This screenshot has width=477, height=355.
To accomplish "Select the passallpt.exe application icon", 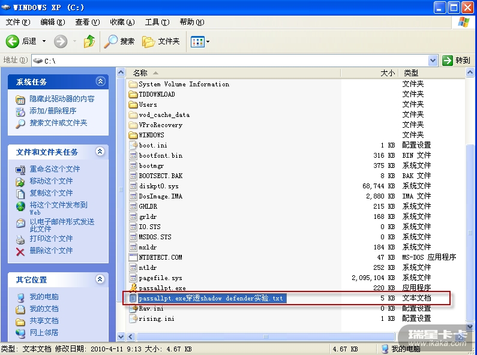I will (x=133, y=287).
